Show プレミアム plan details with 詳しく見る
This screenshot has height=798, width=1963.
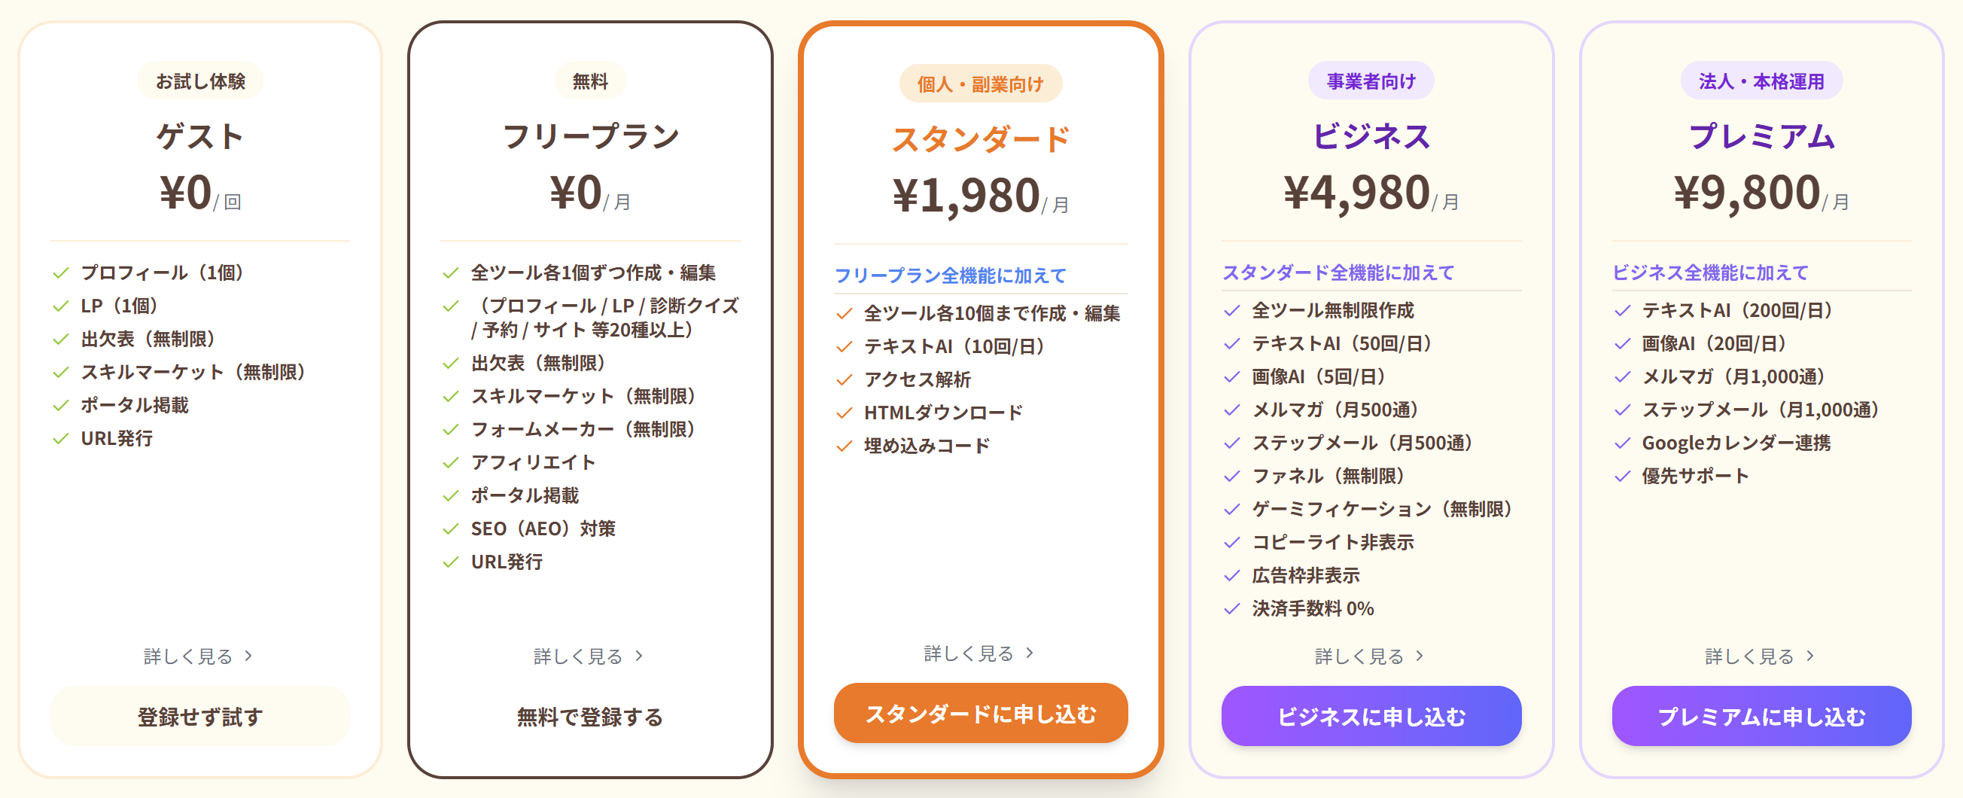click(1760, 656)
